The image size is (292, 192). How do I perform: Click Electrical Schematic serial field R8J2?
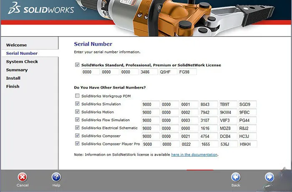[247, 128]
